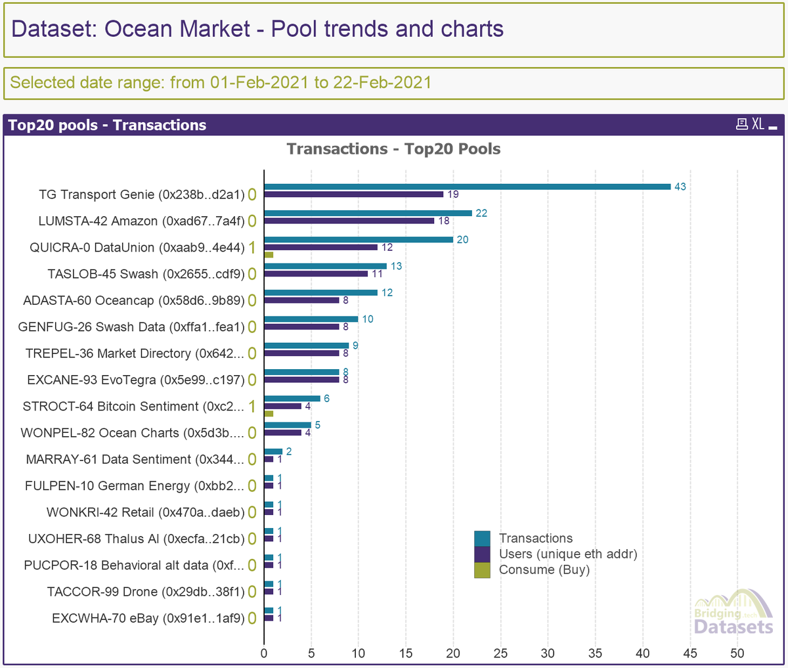Select the 'TACCOR-99 Drone' pool label
788x668 pixels.
[x=146, y=592]
